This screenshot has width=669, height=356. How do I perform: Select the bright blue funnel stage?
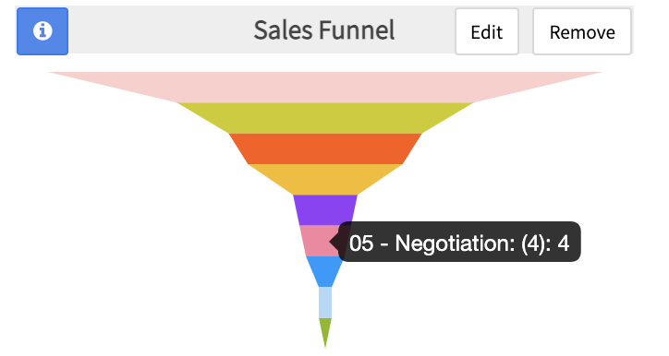[x=325, y=269]
